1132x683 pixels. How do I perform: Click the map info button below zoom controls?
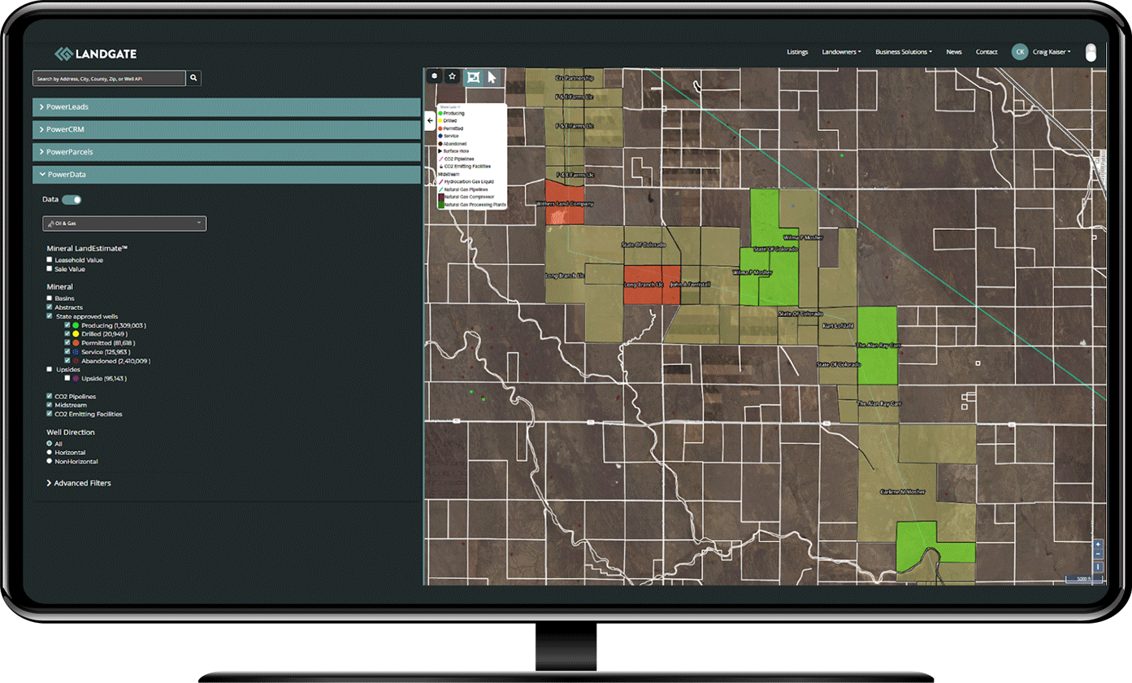[1098, 566]
